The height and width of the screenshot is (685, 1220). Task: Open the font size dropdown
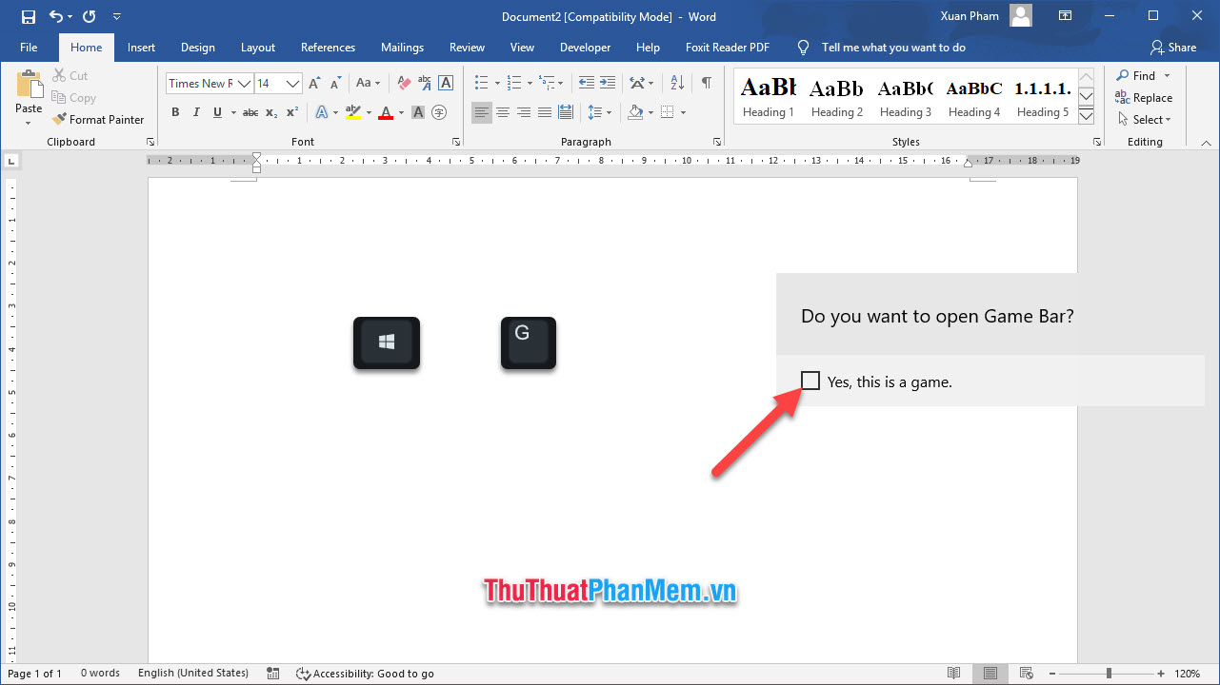tap(291, 84)
